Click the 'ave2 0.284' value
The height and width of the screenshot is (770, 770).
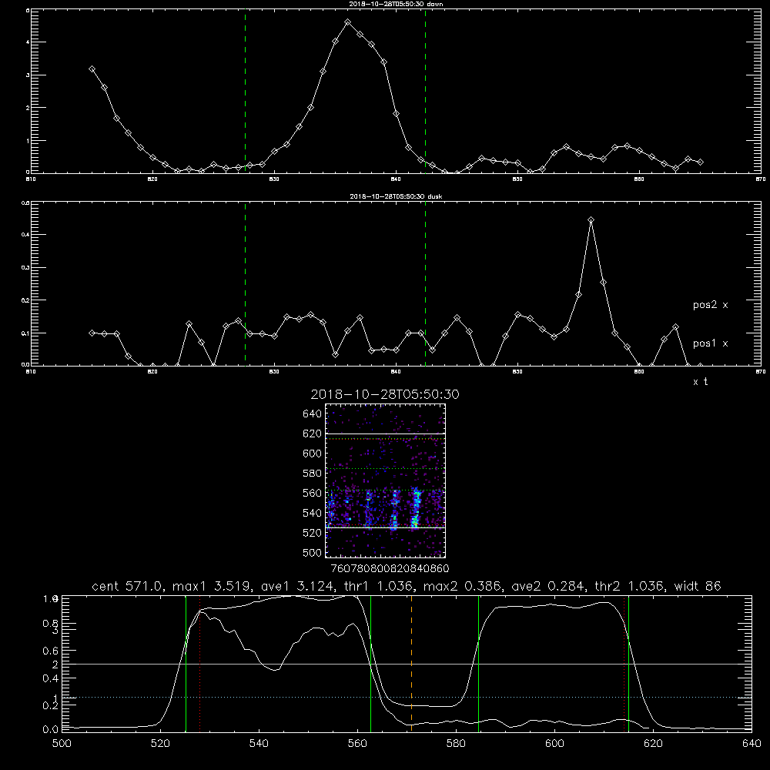click(548, 586)
